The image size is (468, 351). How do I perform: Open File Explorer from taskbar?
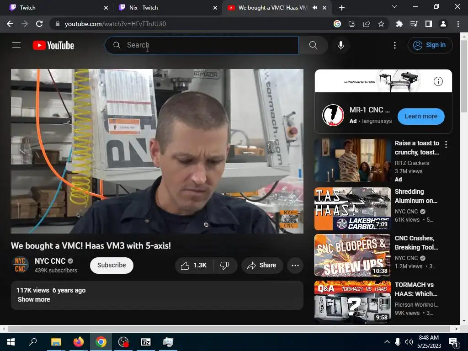[56, 342]
